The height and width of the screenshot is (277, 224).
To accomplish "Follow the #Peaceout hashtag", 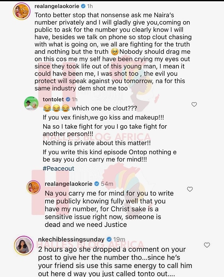I will point(59,169).
